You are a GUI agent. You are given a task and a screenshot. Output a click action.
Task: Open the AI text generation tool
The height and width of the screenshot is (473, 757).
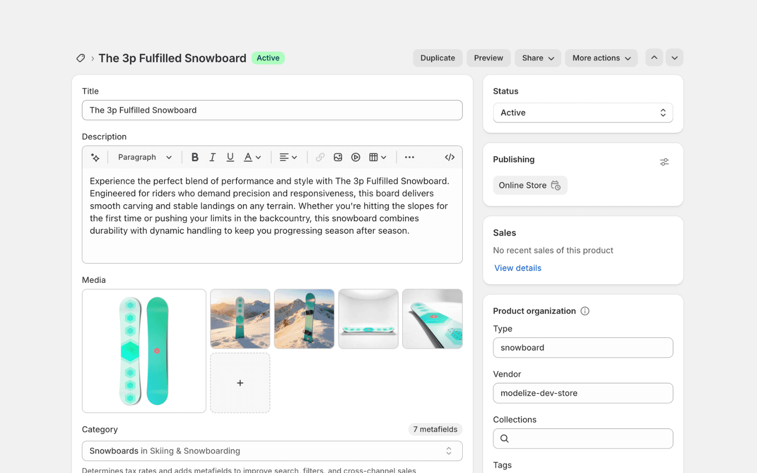[95, 157]
